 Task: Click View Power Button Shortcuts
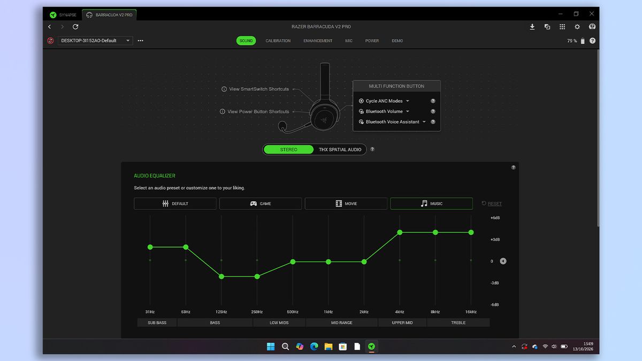click(258, 112)
